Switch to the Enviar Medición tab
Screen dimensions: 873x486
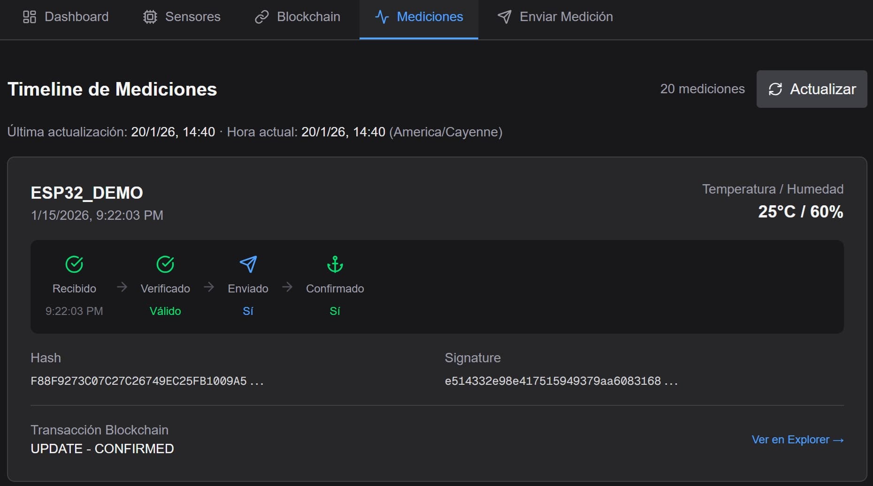coord(556,16)
